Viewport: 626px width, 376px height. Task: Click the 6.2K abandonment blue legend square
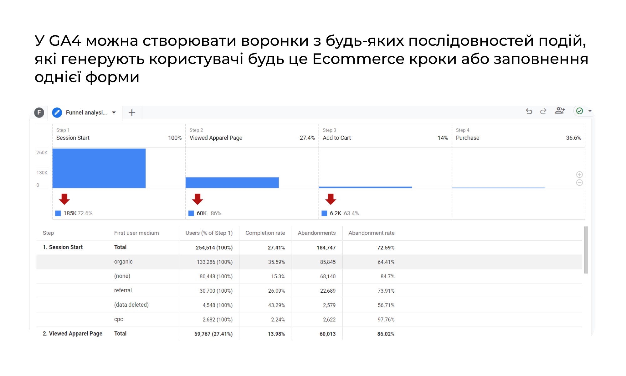click(324, 213)
